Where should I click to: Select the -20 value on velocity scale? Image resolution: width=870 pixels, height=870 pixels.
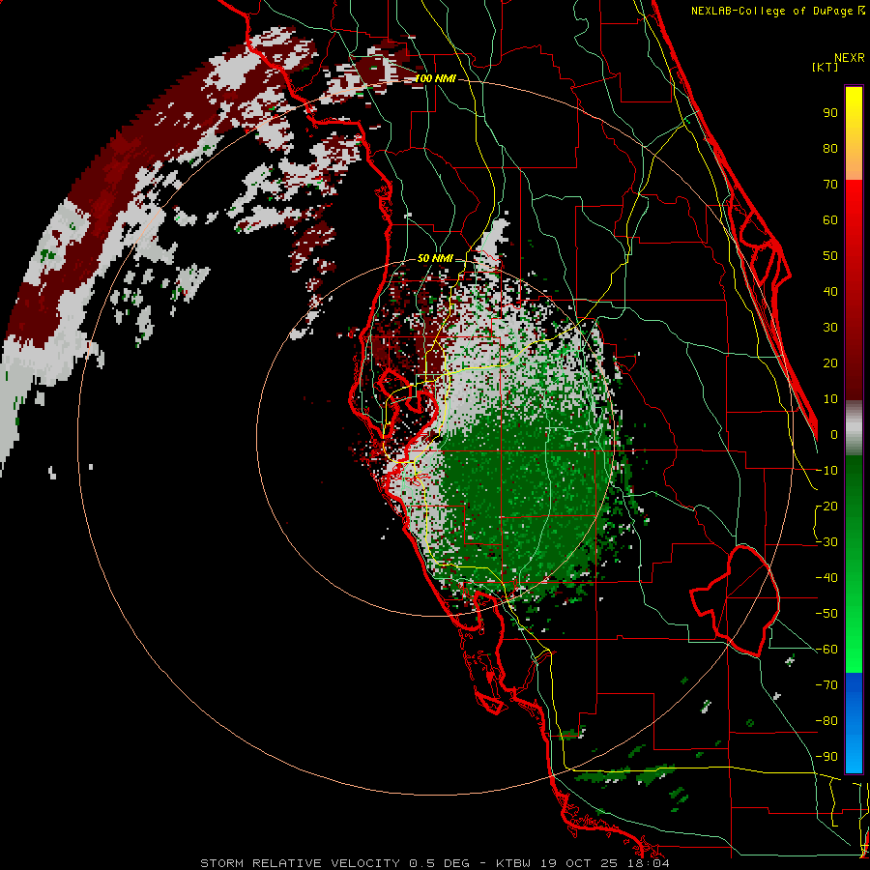[x=826, y=507]
